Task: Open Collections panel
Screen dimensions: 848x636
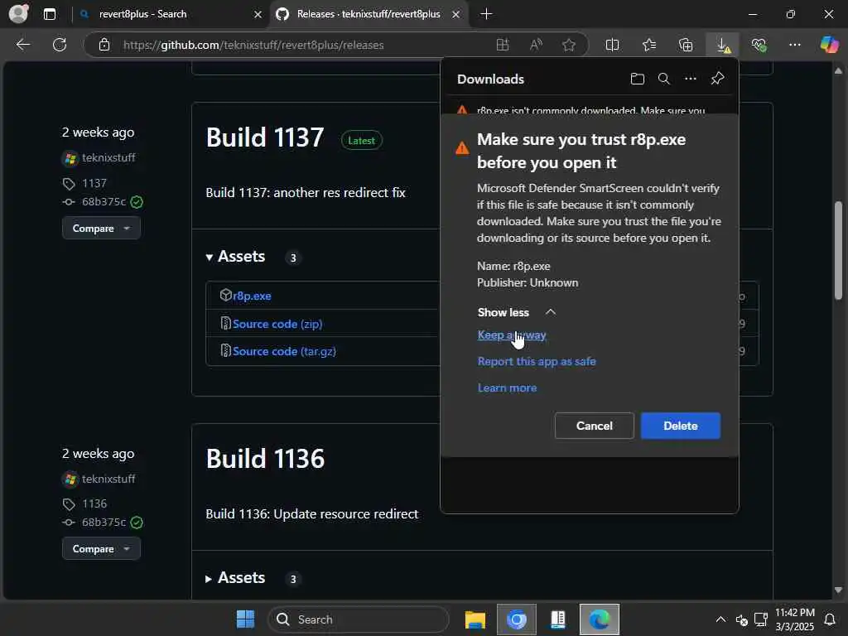Action: (685, 45)
